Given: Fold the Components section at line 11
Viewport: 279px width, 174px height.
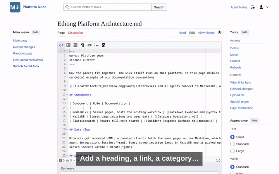Looking at the screenshot, I should (67, 95).
